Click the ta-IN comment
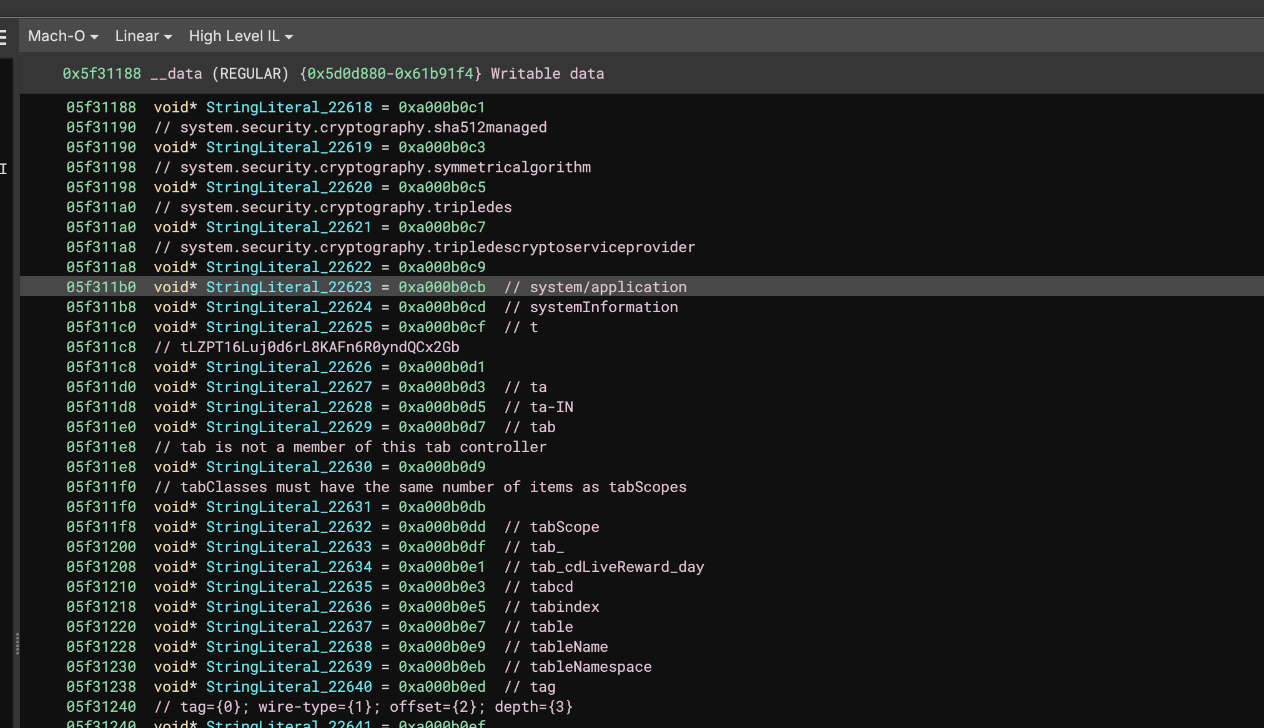The height and width of the screenshot is (728, 1264). [539, 407]
